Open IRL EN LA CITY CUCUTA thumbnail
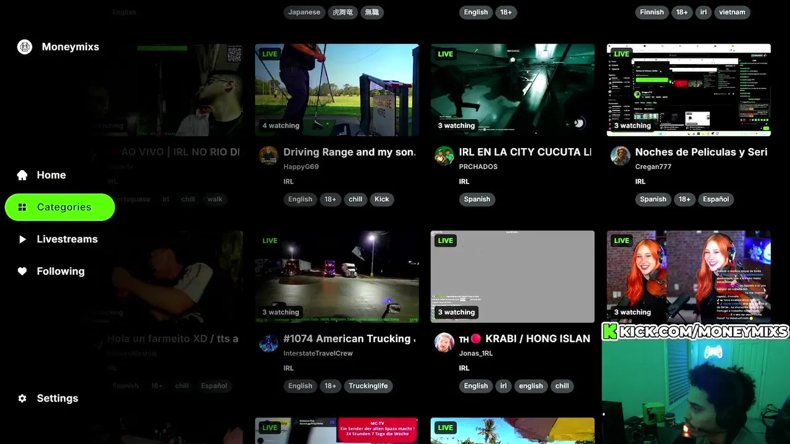 (512, 90)
